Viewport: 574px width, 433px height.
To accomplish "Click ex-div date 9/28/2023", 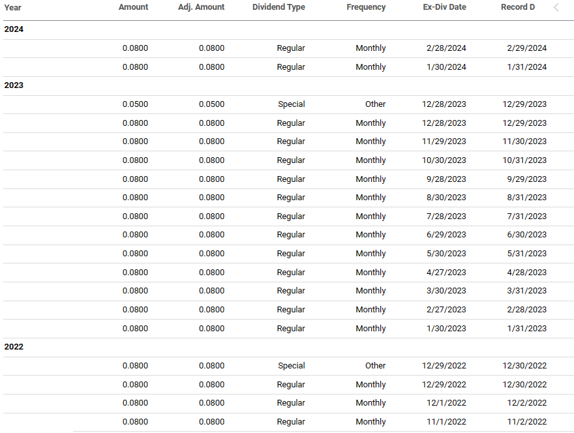I will click(x=446, y=179).
